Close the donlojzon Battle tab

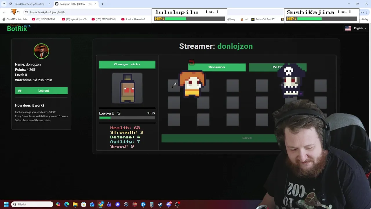pyautogui.click(x=95, y=4)
